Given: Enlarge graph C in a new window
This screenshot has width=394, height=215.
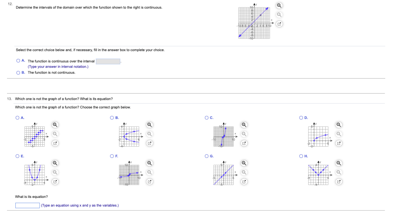Looking at the screenshot, I should pyautogui.click(x=244, y=143).
